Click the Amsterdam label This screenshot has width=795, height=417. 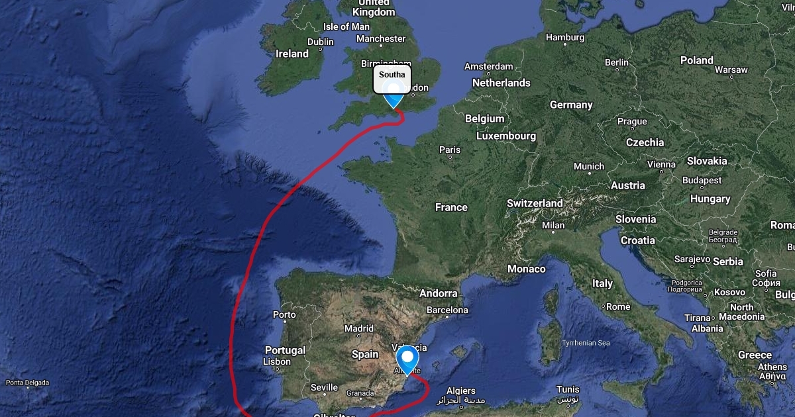(x=488, y=66)
